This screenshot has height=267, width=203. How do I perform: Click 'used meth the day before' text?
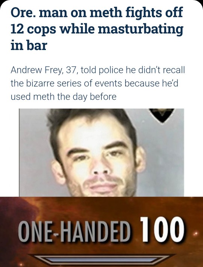click(x=64, y=97)
